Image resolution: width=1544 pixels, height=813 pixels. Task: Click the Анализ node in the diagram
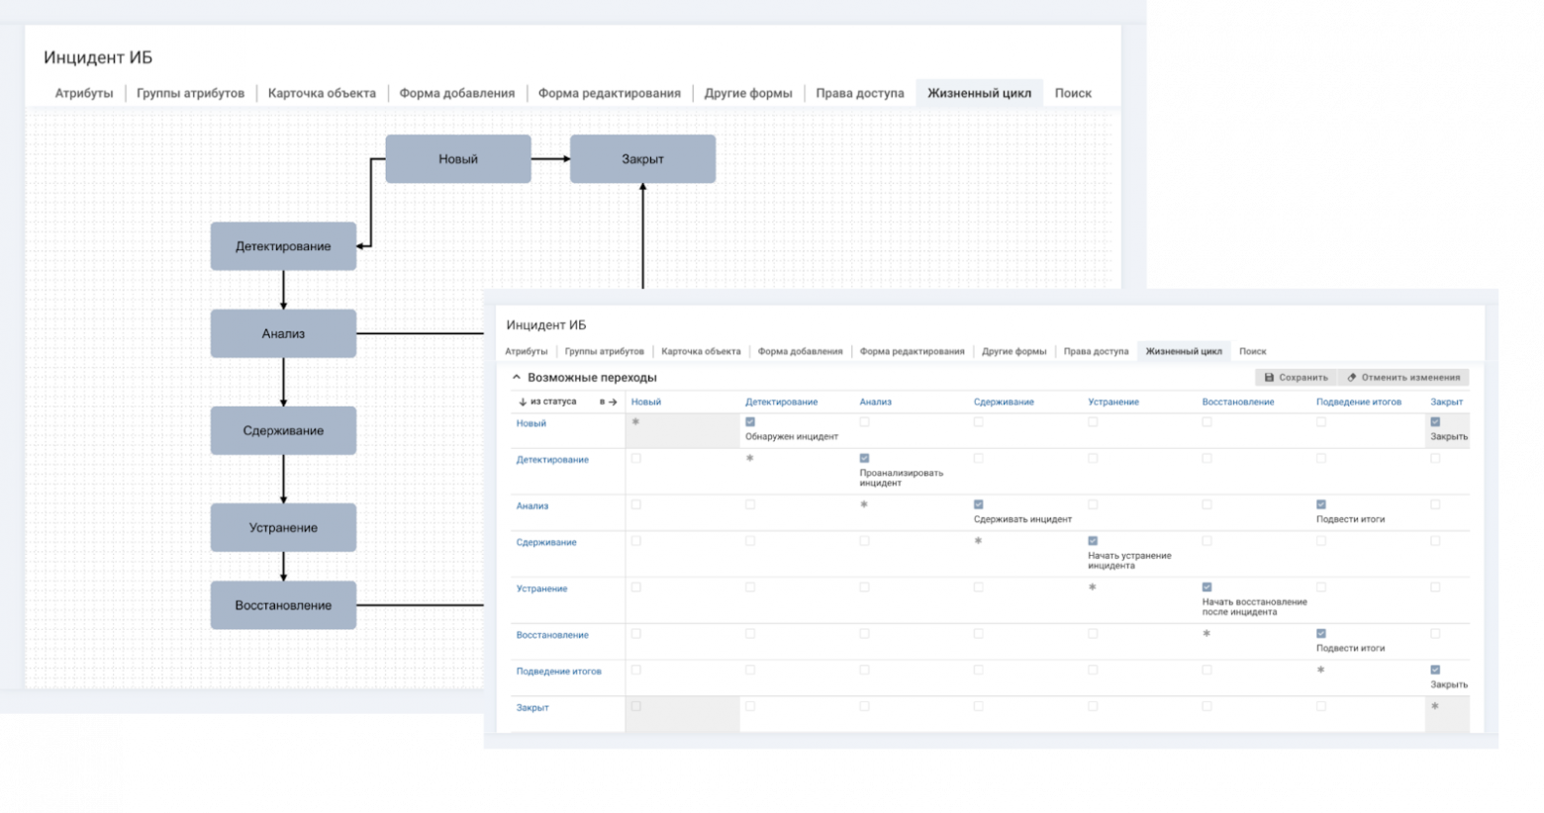pos(283,333)
